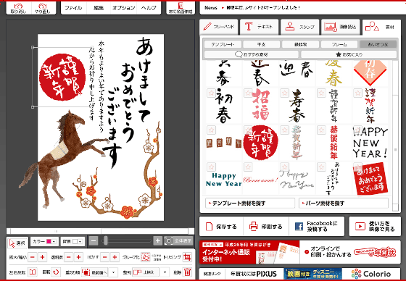Expand the 重ね順 layer order dropdown arrow

click(x=113, y=272)
